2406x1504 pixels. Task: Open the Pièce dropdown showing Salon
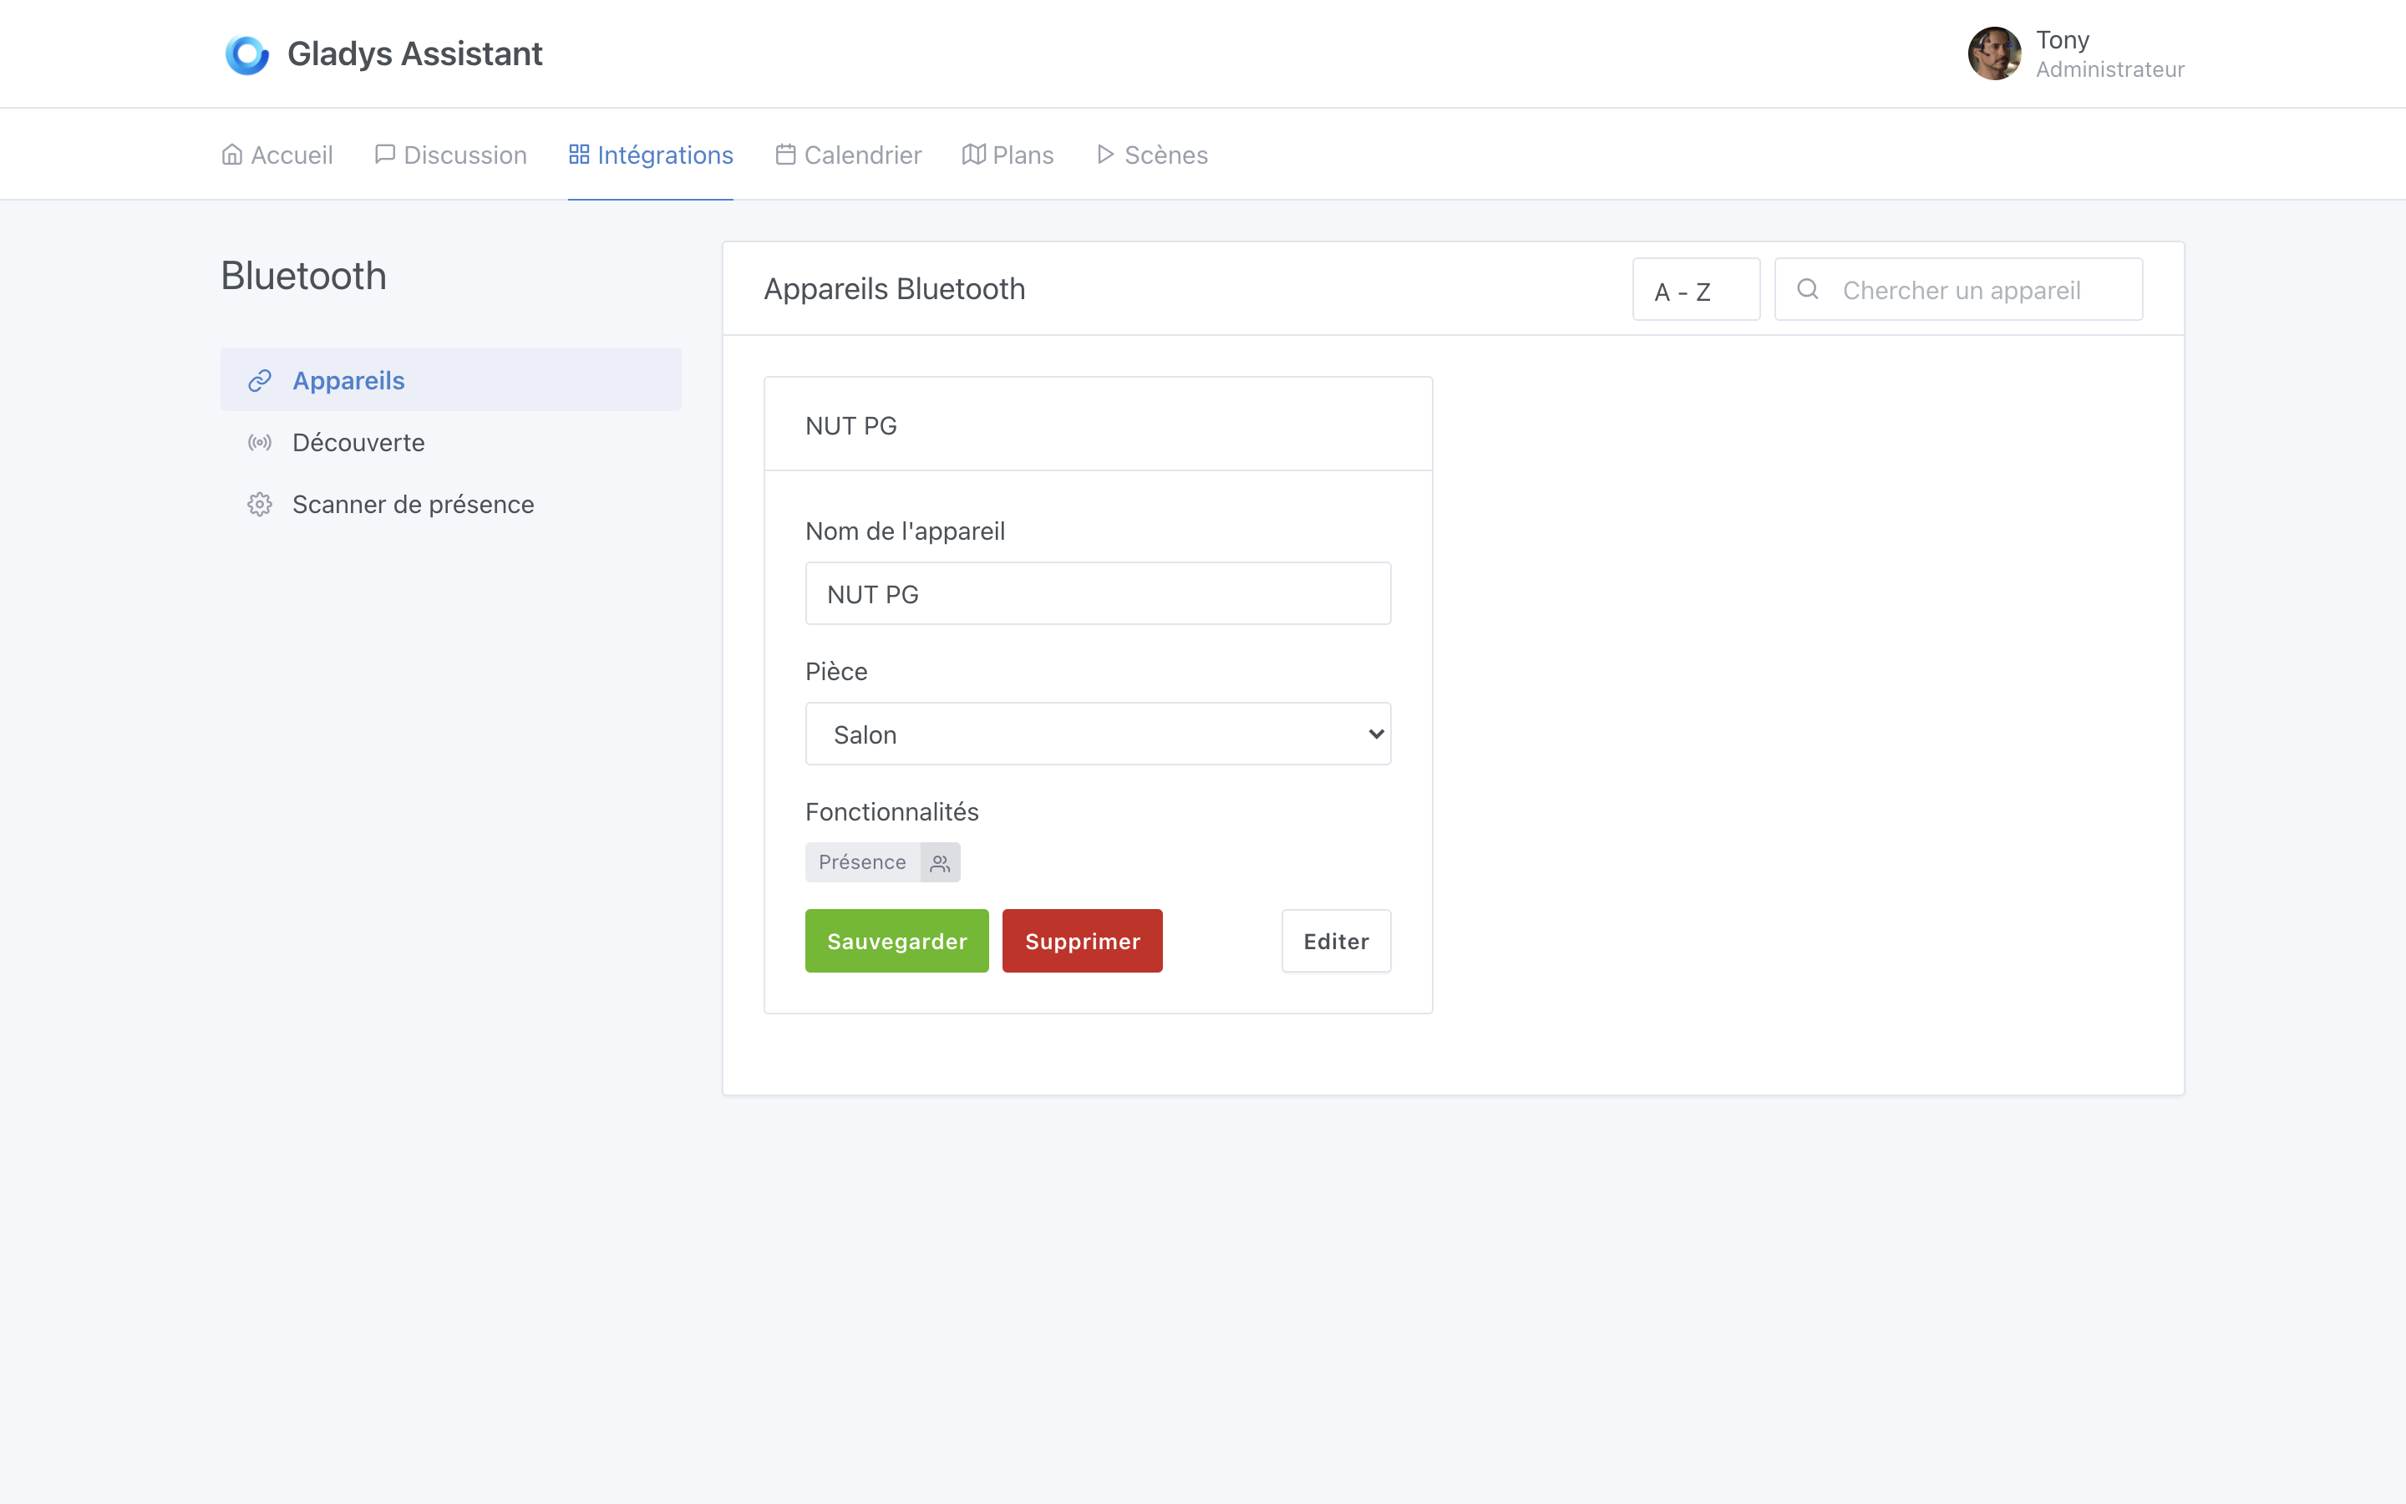pyautogui.click(x=1098, y=733)
